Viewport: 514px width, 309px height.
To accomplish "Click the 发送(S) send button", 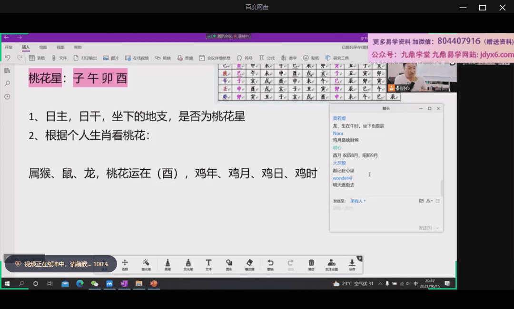I will tap(425, 228).
